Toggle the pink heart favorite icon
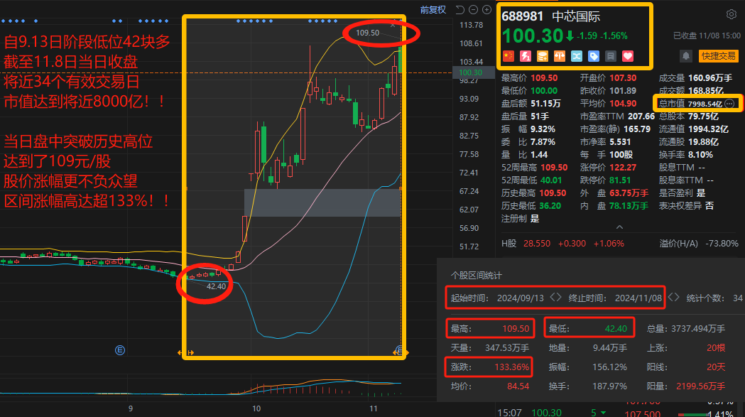Screen dimensions: 745x417 pyautogui.click(x=627, y=56)
